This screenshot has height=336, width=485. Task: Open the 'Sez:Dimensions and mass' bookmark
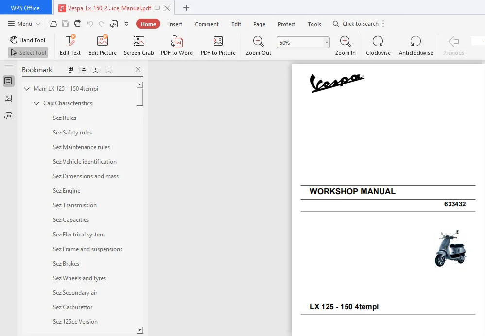(x=86, y=176)
